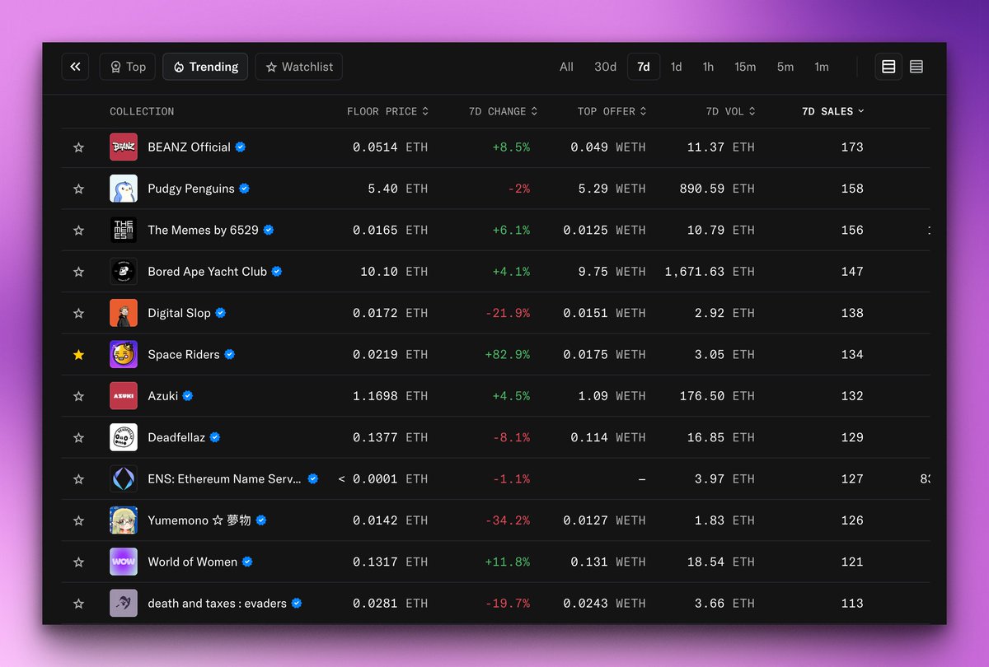The height and width of the screenshot is (667, 989).
Task: Toggle 7D Sales sort direction
Action: click(832, 111)
